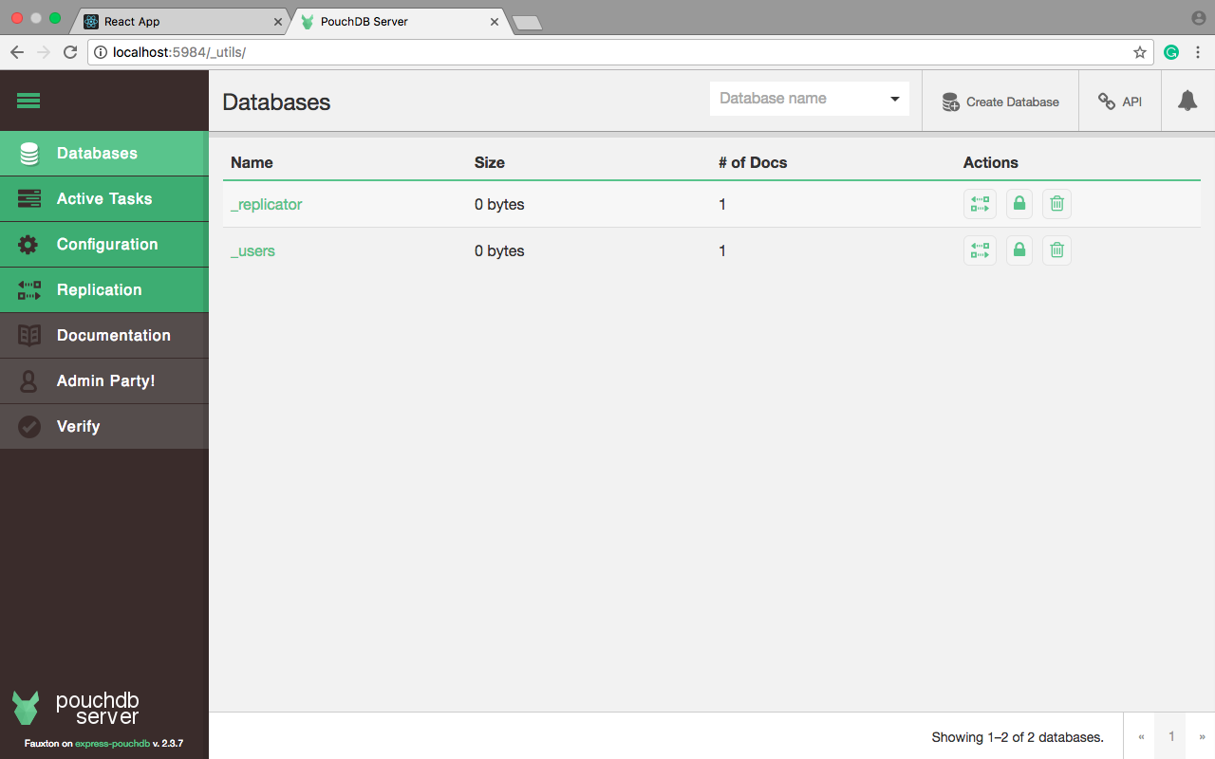Open the _users database link
Screen dimensions: 1215x759
click(x=252, y=251)
